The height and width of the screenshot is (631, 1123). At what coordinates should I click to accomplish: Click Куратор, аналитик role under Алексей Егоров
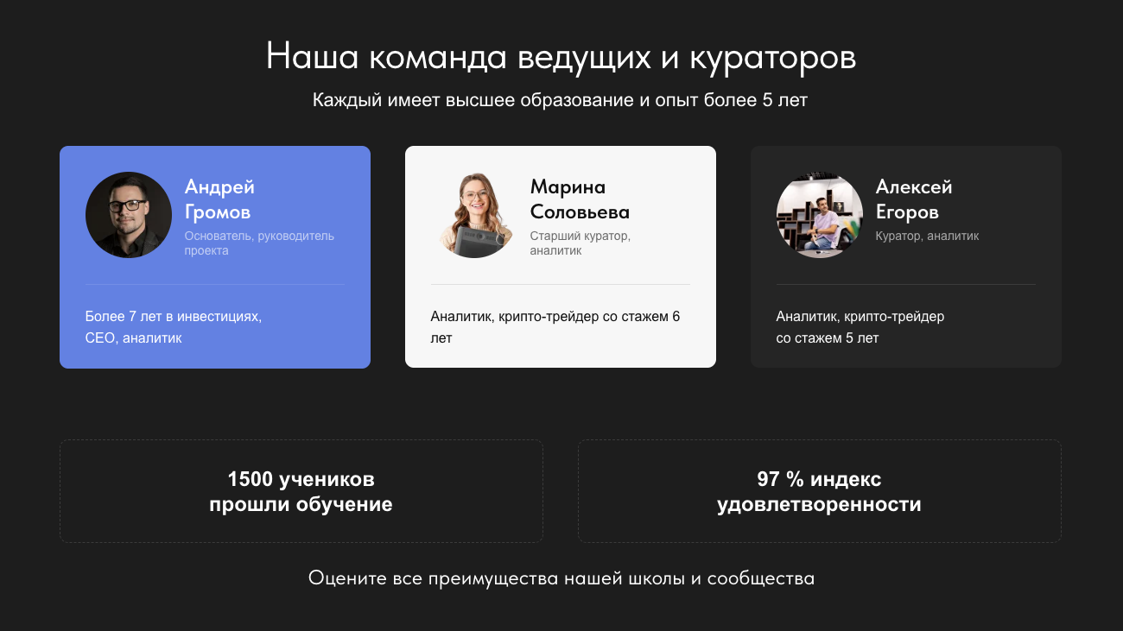click(927, 236)
